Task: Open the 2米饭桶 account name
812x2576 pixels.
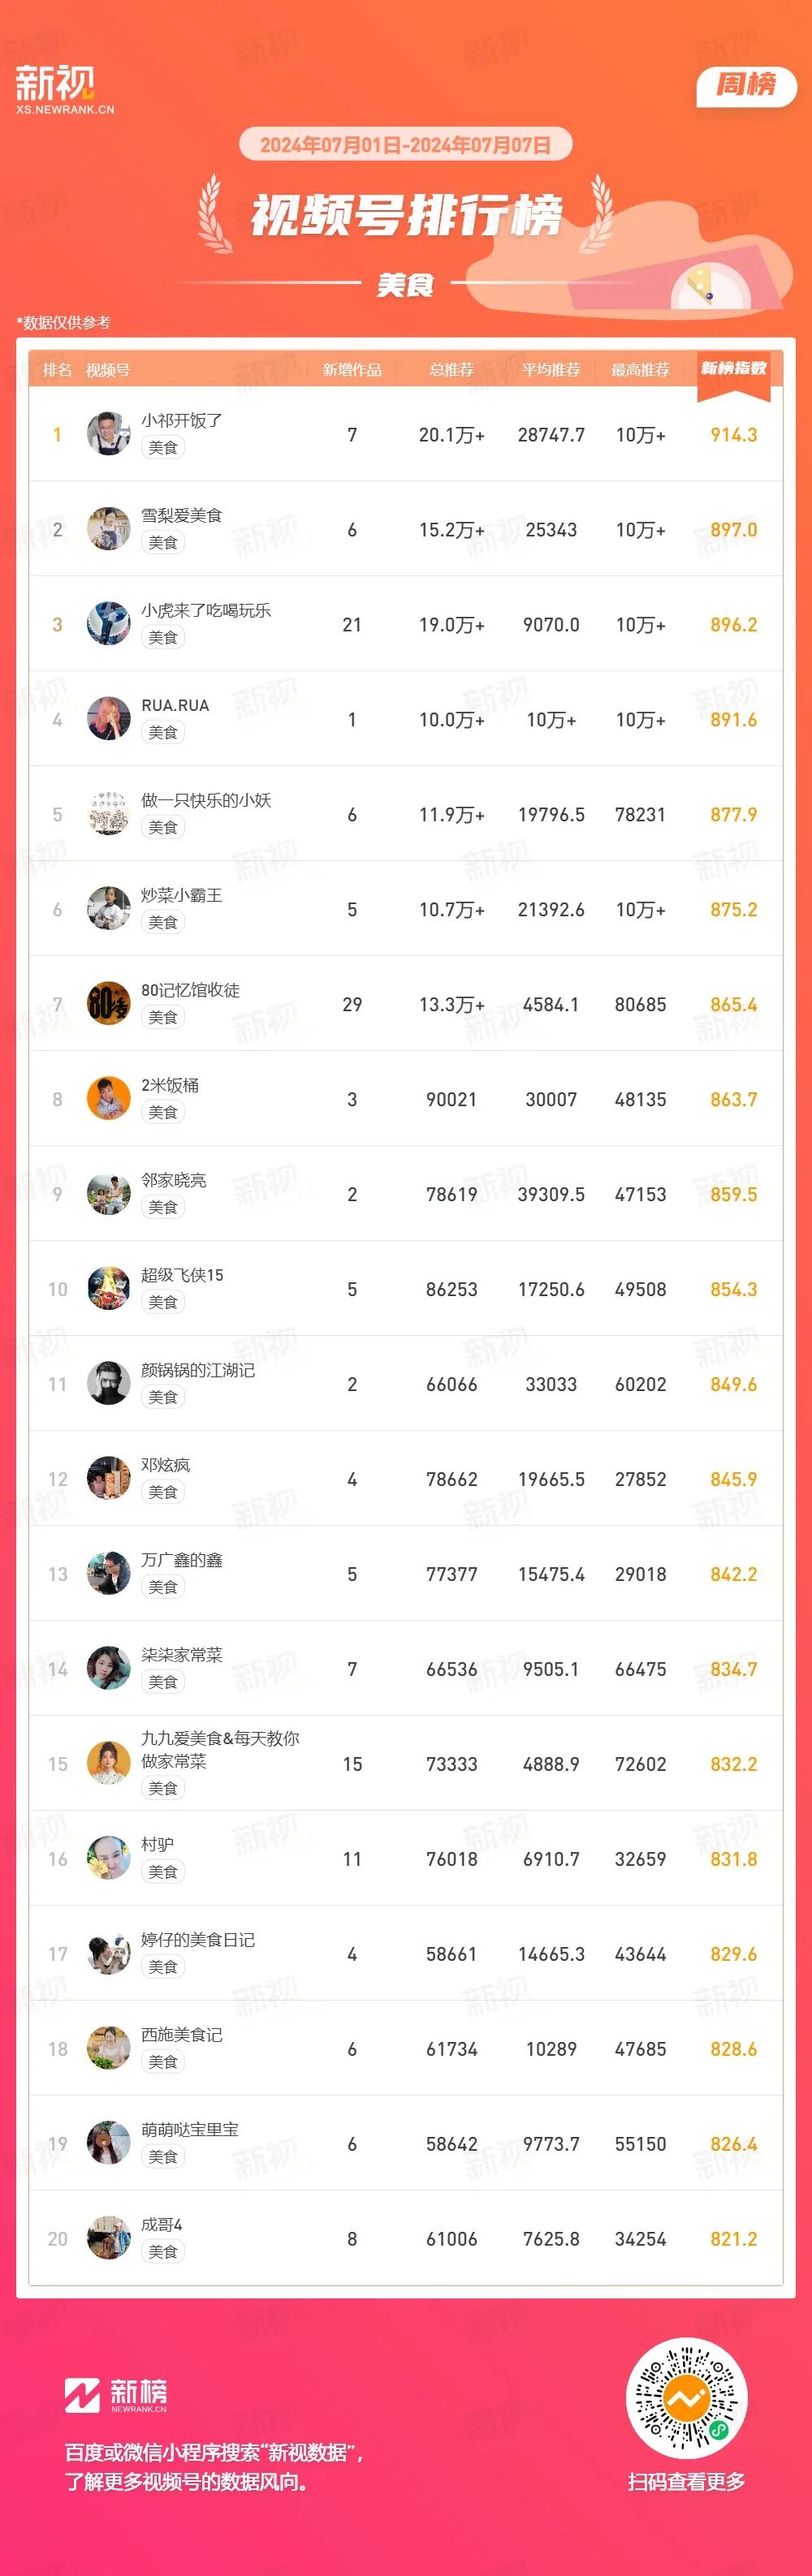Action: click(x=170, y=1085)
